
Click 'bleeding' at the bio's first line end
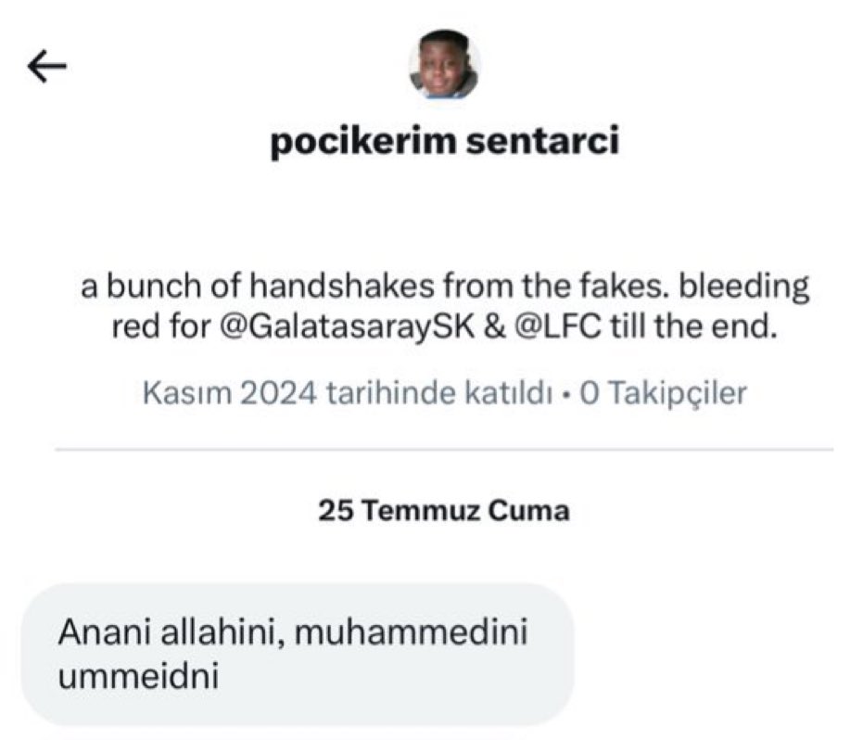[x=744, y=287]
